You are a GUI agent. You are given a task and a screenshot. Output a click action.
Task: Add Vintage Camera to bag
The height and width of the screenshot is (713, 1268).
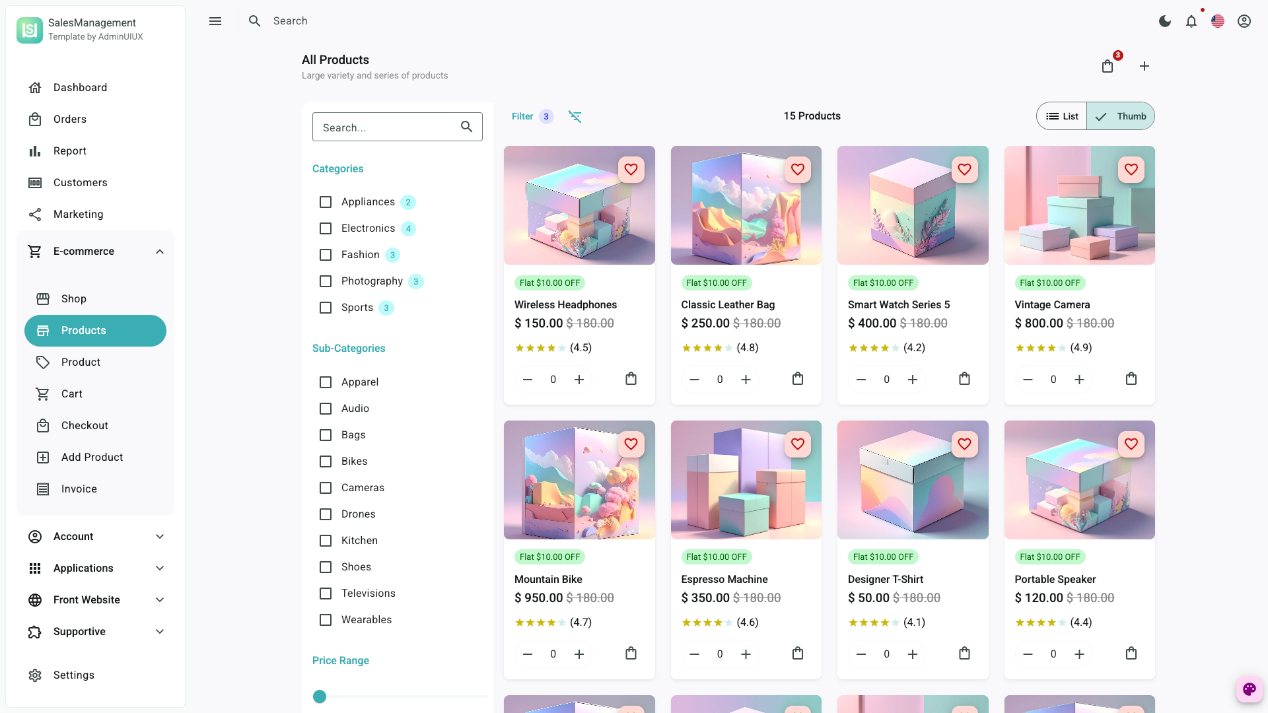tap(1131, 379)
